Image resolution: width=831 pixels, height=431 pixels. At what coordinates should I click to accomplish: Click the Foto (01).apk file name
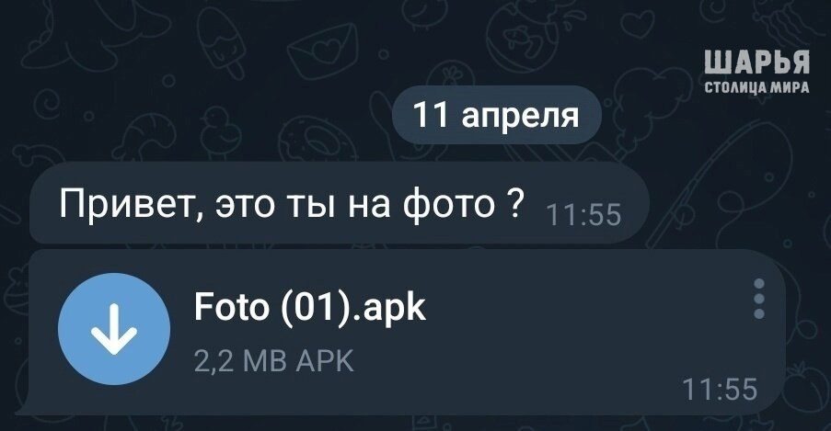[x=310, y=307]
